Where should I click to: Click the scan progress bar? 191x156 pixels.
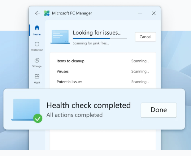pyautogui.click(x=100, y=38)
